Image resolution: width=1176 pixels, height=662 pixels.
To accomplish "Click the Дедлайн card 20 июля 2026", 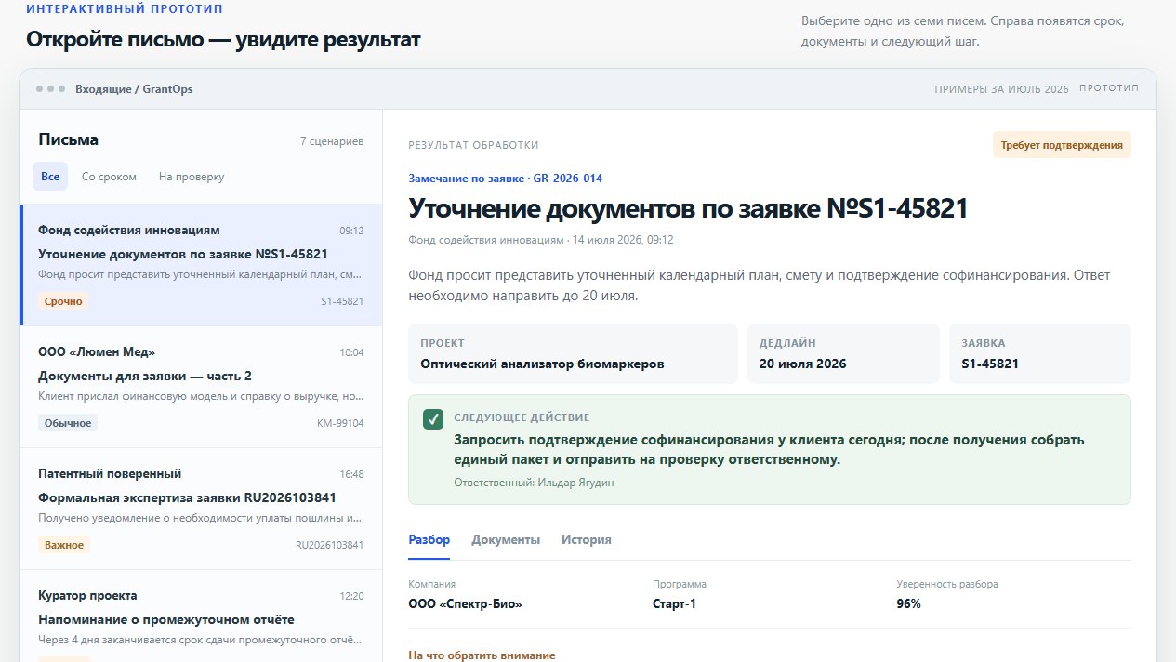I will (843, 353).
